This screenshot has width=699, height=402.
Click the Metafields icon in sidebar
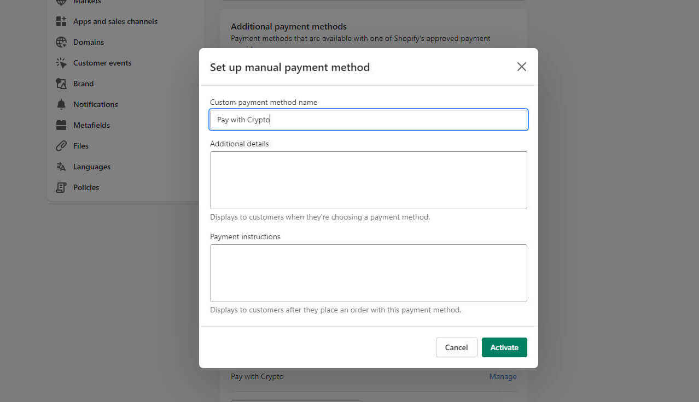(61, 125)
